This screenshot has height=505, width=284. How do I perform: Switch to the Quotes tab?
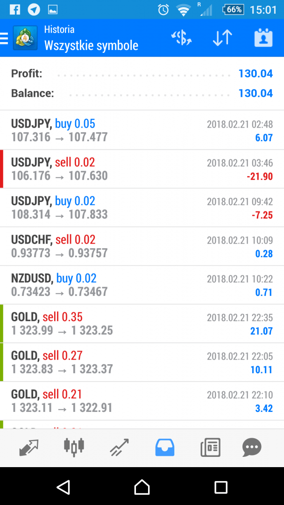tap(29, 447)
